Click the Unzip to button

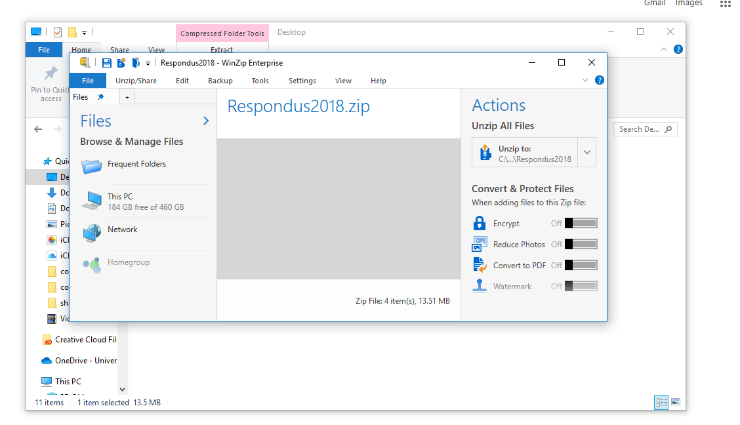[x=525, y=152]
